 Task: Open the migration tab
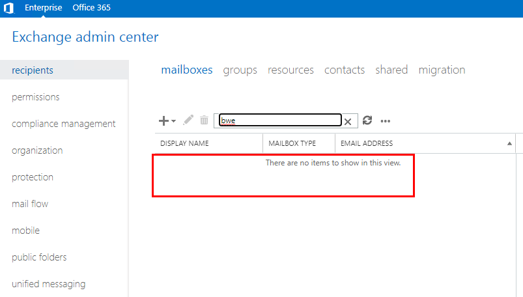(442, 70)
